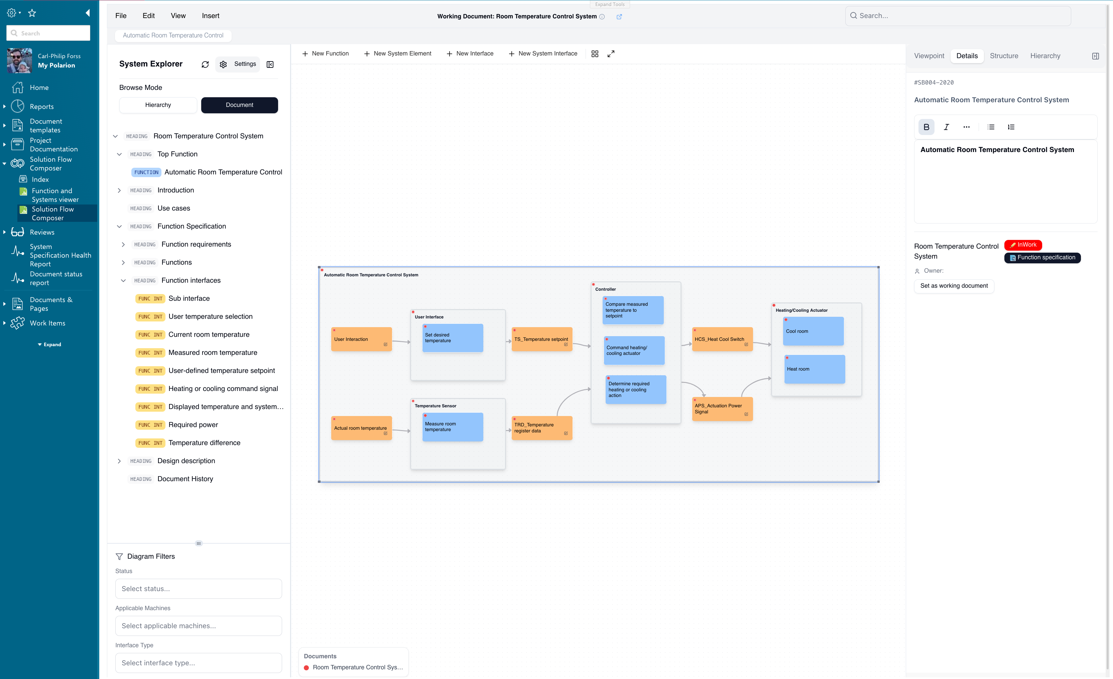This screenshot has height=679, width=1113.
Task: Click Set as working document
Action: click(954, 285)
